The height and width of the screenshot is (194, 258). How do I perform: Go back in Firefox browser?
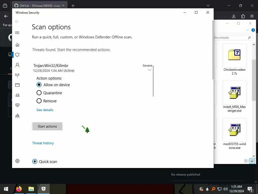coord(6,16)
